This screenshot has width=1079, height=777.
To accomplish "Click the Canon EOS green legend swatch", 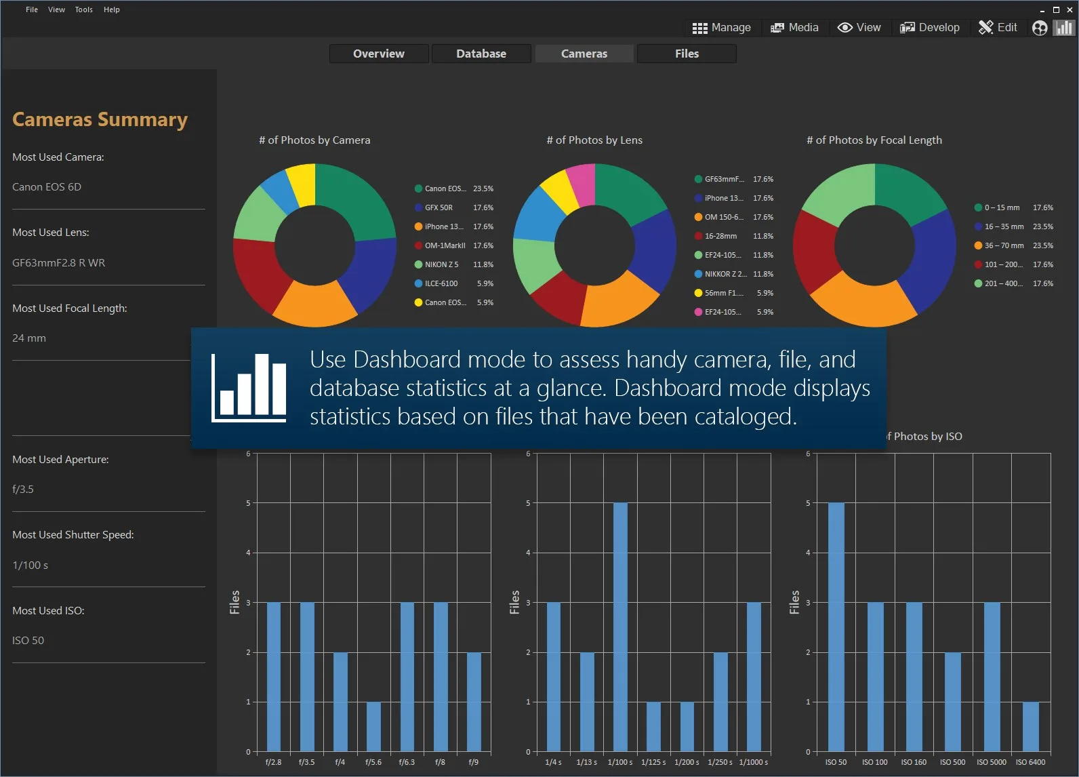I will pyautogui.click(x=419, y=188).
